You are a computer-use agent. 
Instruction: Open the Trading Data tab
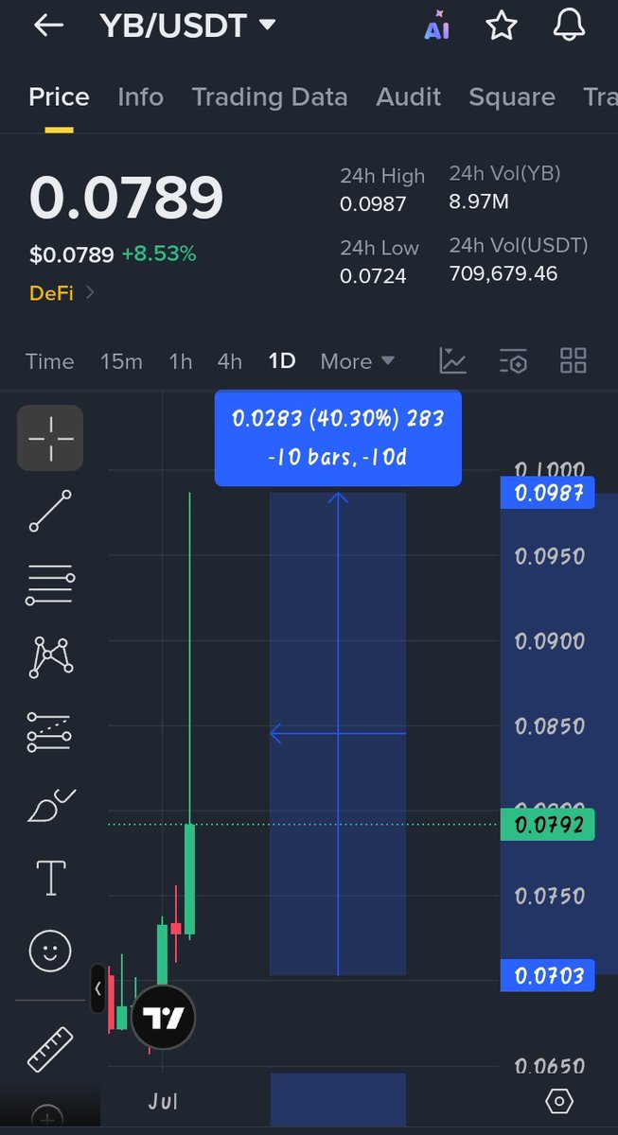click(x=270, y=96)
